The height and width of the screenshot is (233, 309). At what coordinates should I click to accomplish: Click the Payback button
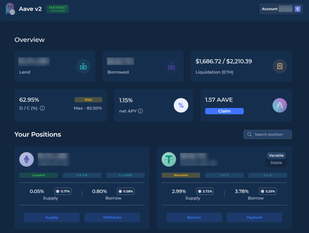(254, 217)
